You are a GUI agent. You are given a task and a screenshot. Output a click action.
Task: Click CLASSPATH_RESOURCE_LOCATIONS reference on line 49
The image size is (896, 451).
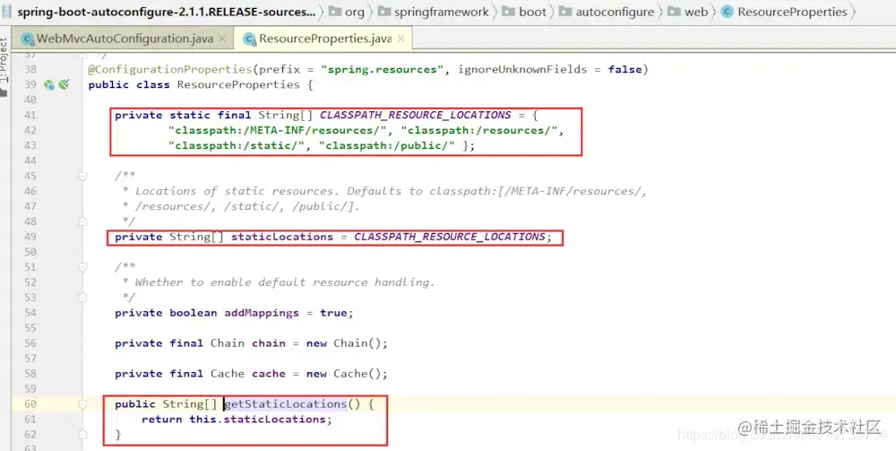(x=450, y=237)
